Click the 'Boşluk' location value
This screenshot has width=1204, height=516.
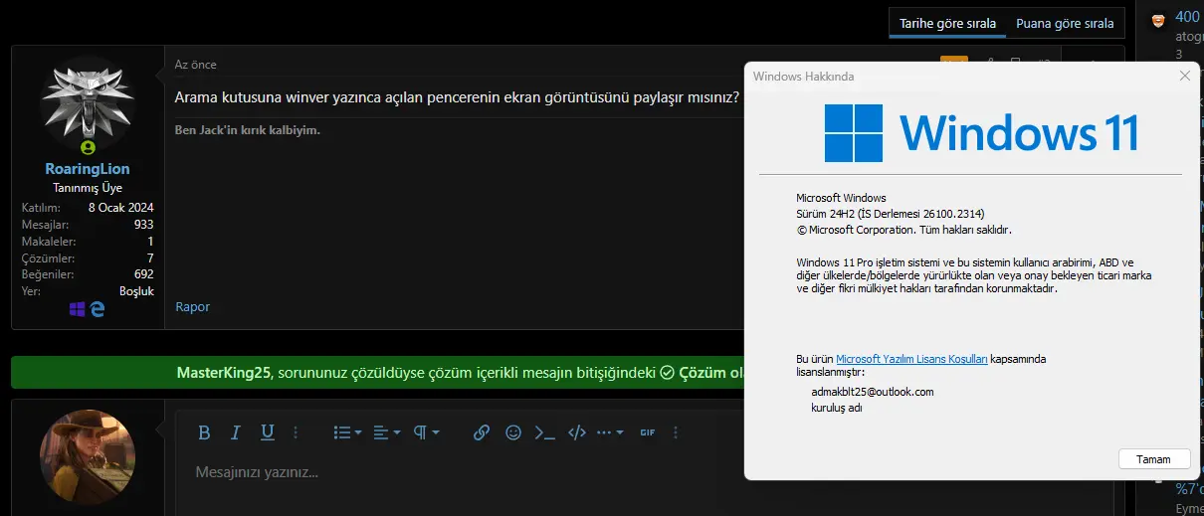136,291
